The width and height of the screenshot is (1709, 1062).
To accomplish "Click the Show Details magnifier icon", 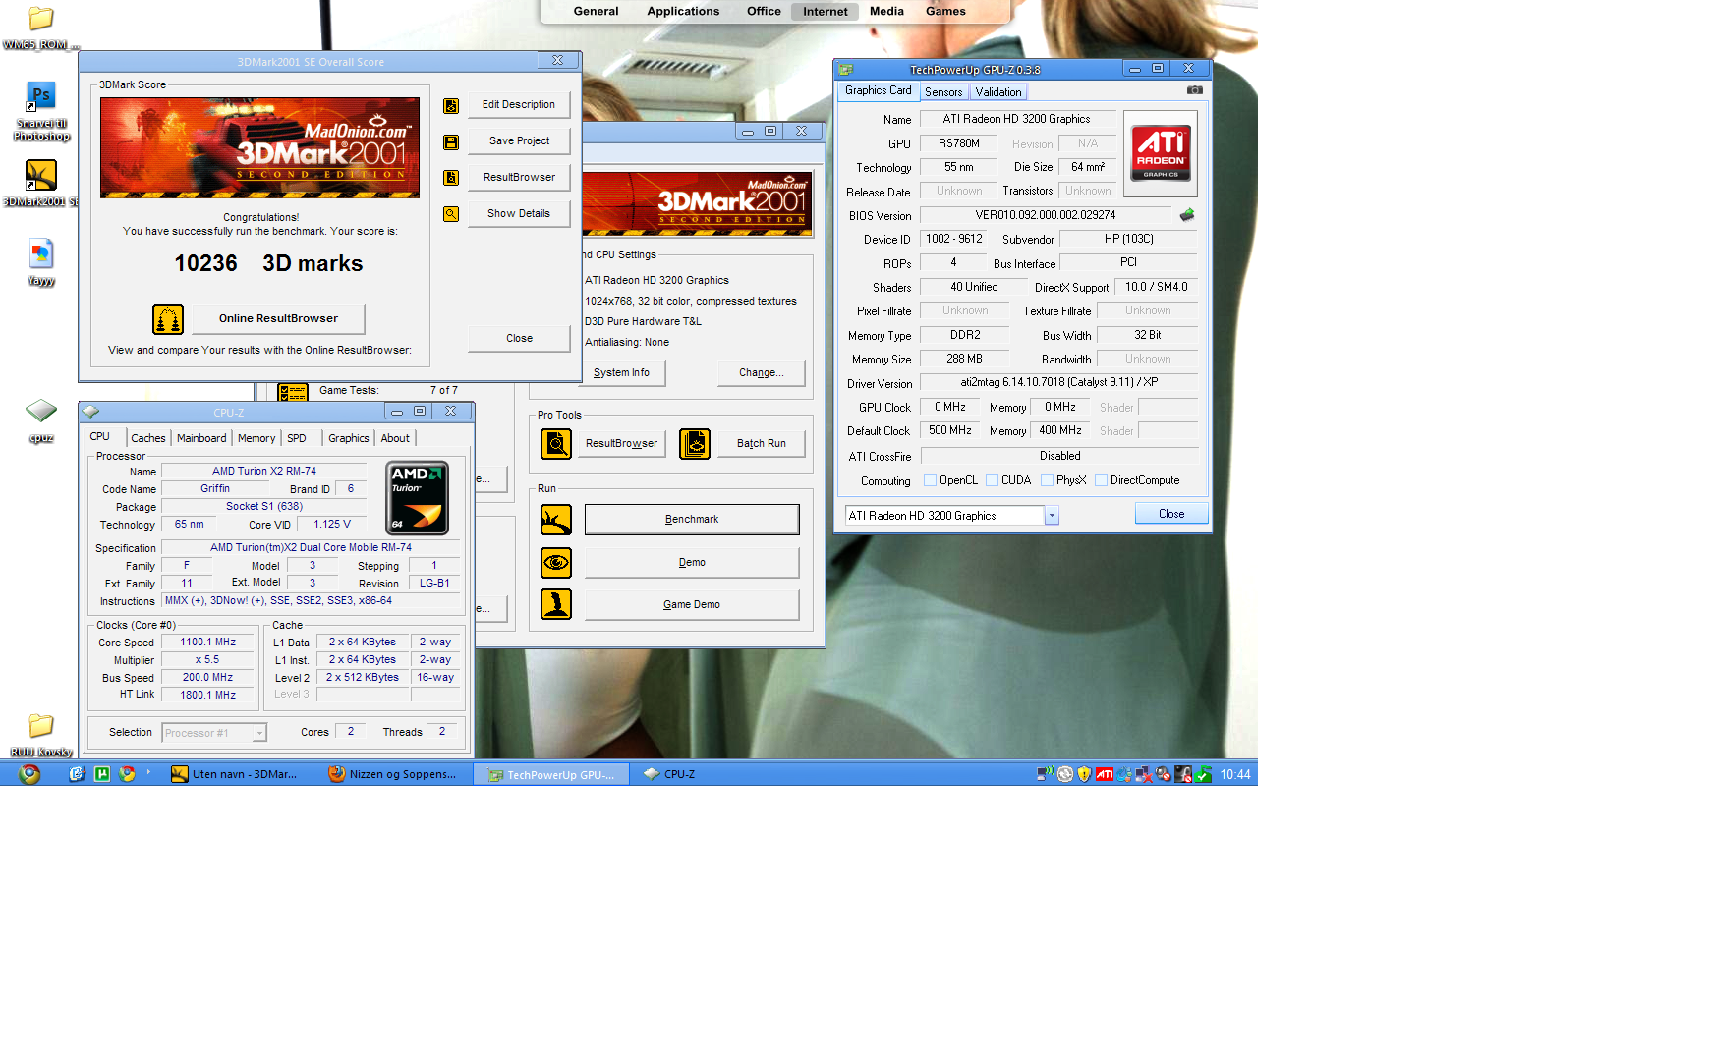I will 451,214.
